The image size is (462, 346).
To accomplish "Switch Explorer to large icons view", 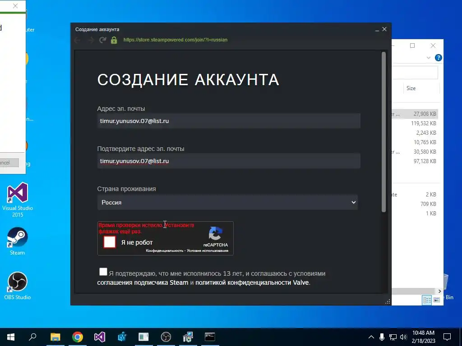I will point(437,300).
